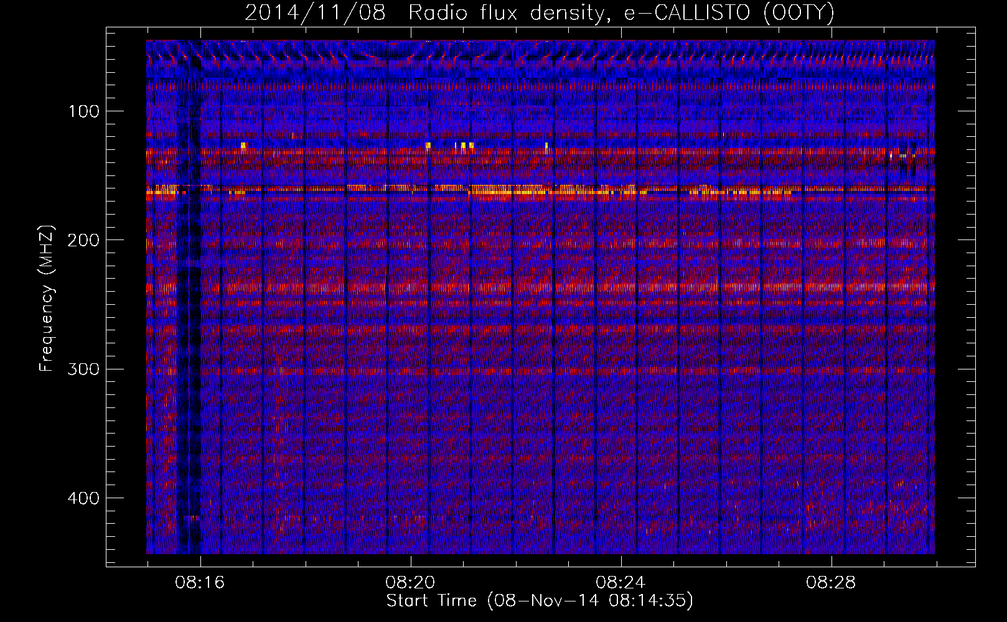Click the 08:16 time axis label
Screen dimensions: 1007x622
(x=200, y=583)
